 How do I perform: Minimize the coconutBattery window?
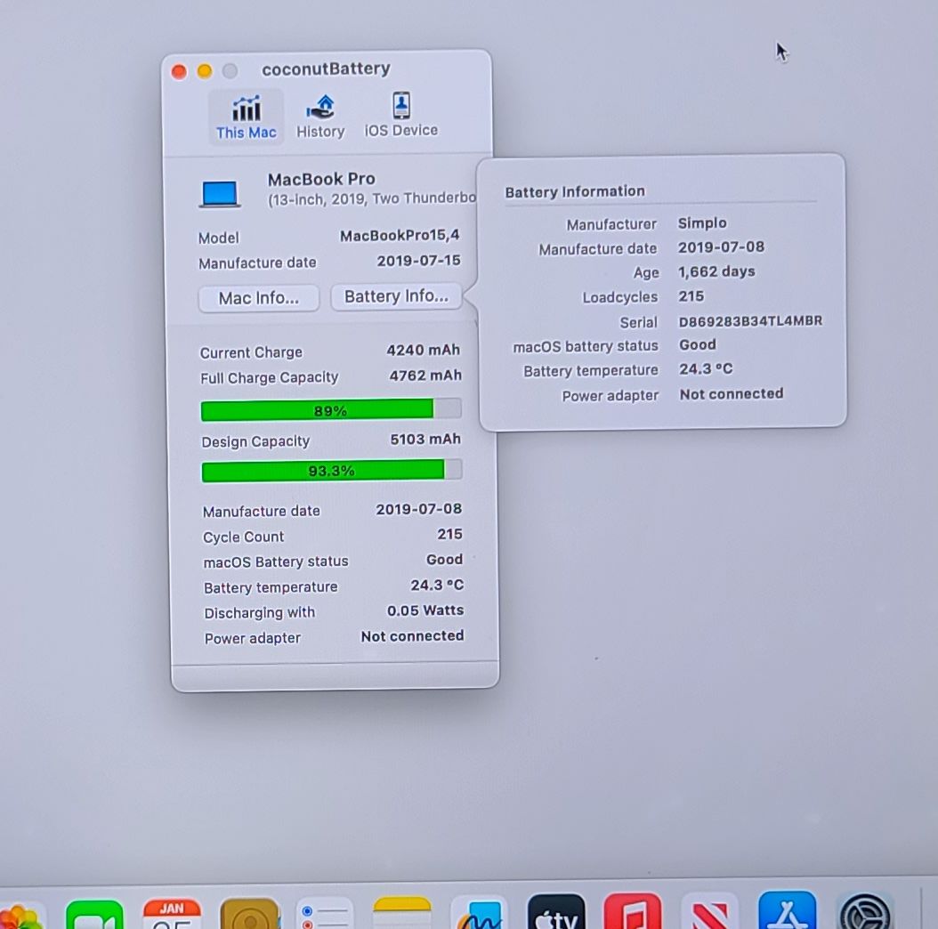coord(205,71)
